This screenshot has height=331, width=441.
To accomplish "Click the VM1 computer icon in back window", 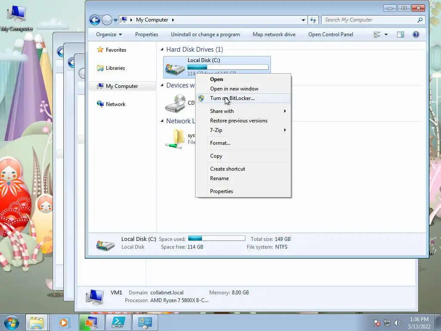I will pos(95,297).
